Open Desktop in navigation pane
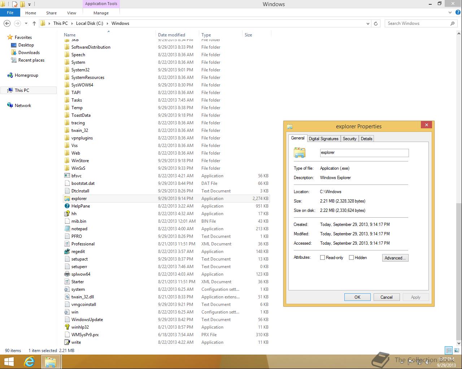462x369 pixels. pyautogui.click(x=26, y=45)
